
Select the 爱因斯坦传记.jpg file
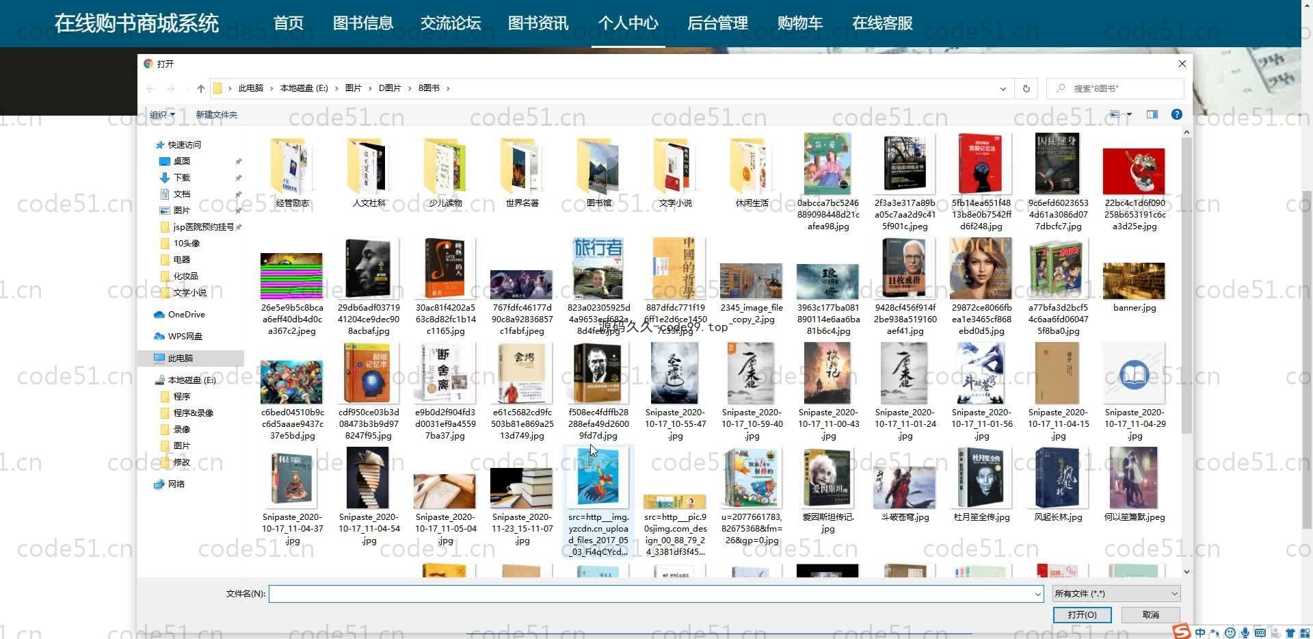(827, 491)
